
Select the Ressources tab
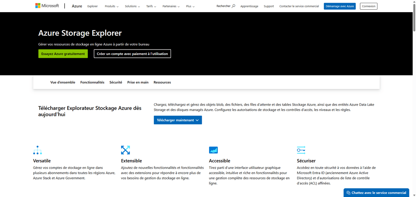point(162,82)
